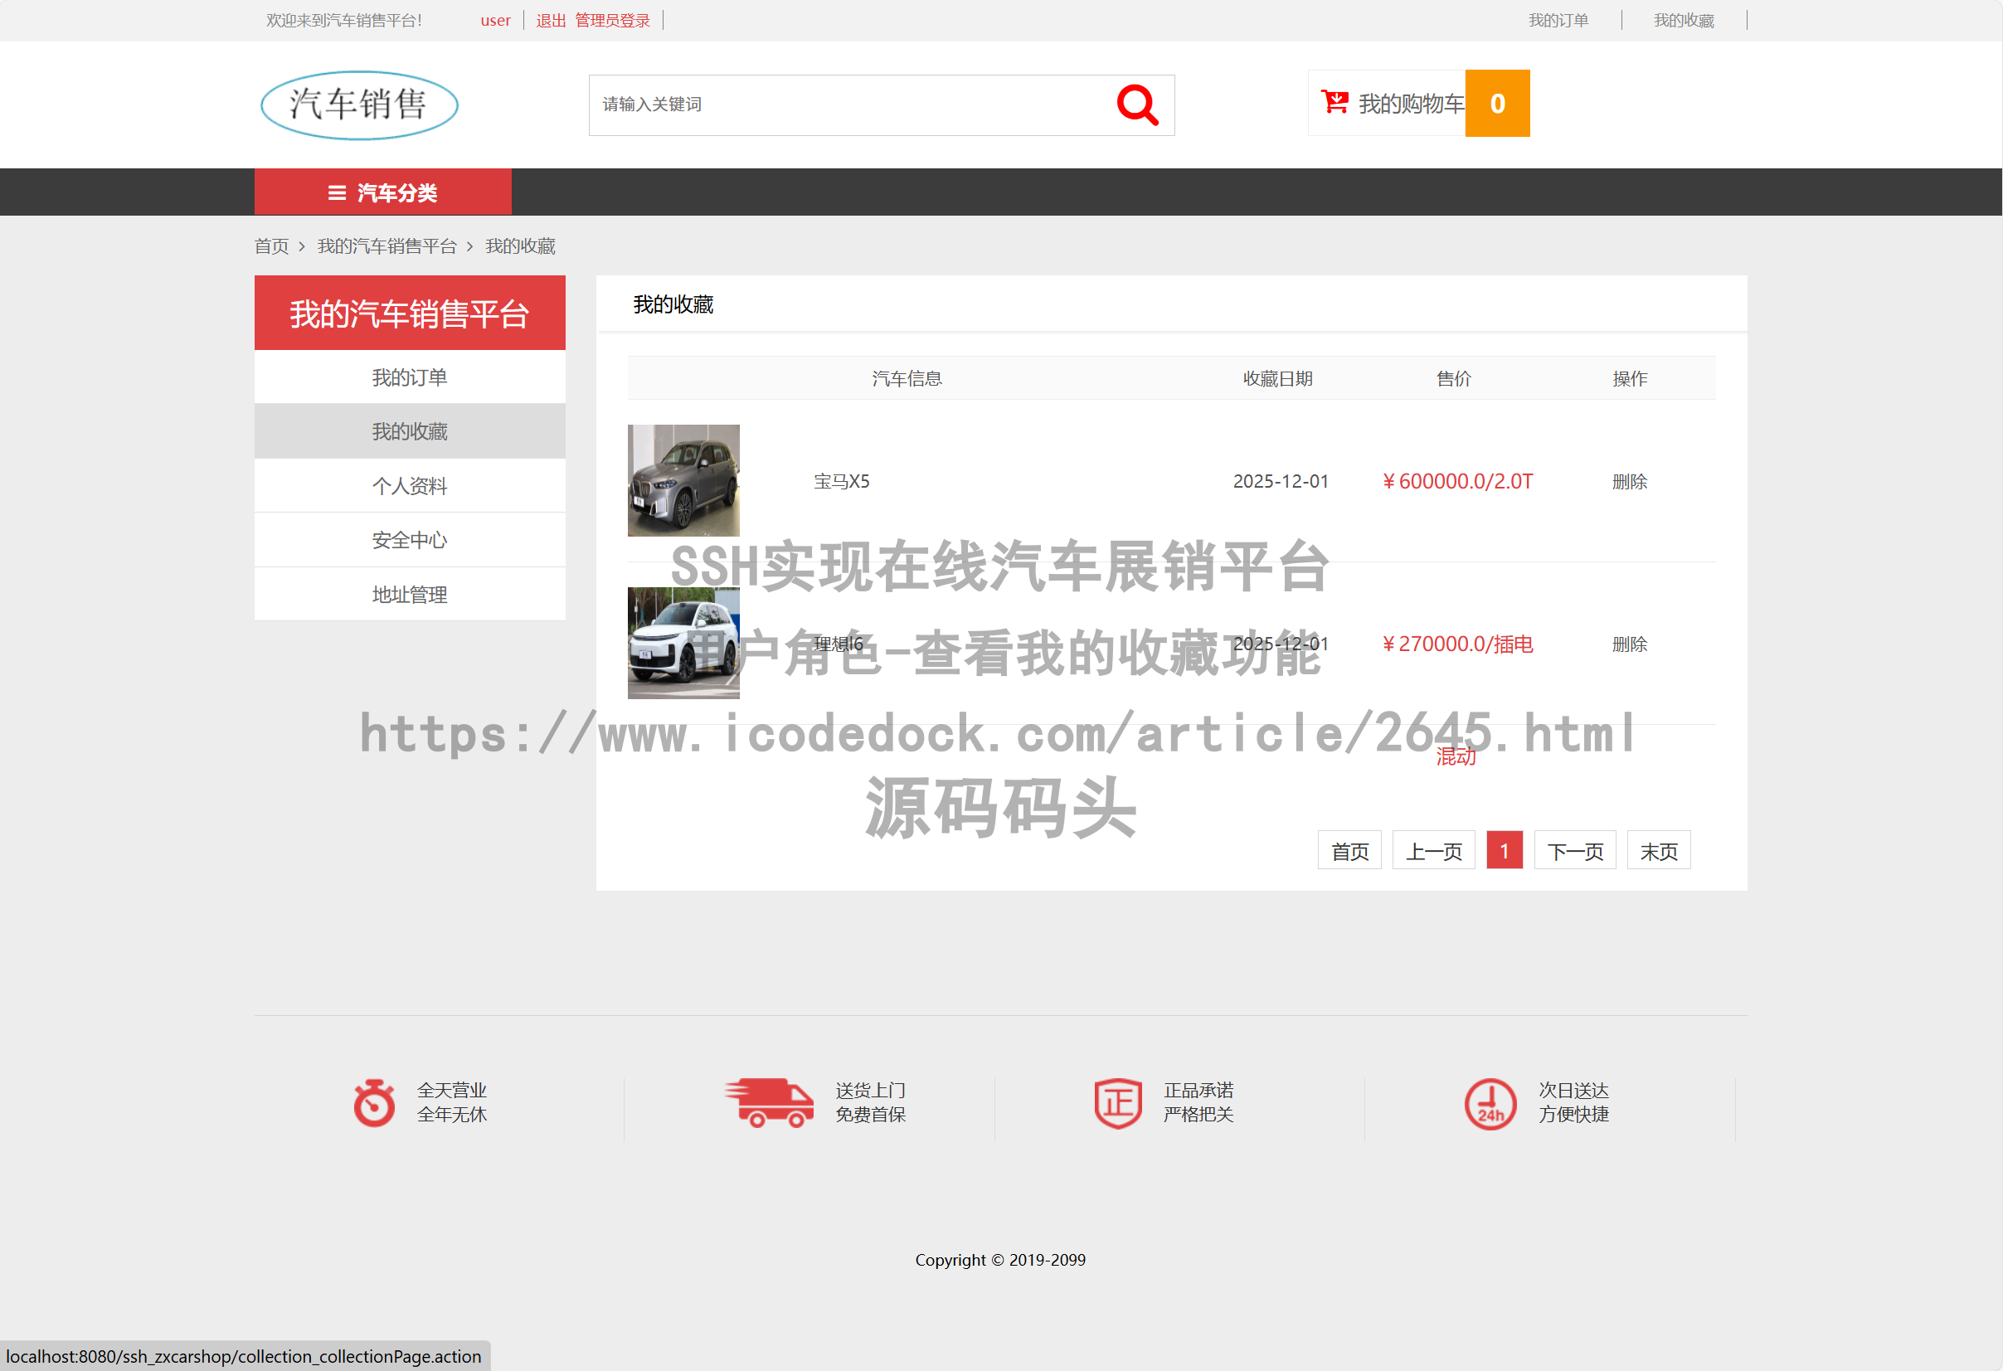Expand the 汽车分类 category menu
This screenshot has height=1371, width=2003.
(383, 192)
